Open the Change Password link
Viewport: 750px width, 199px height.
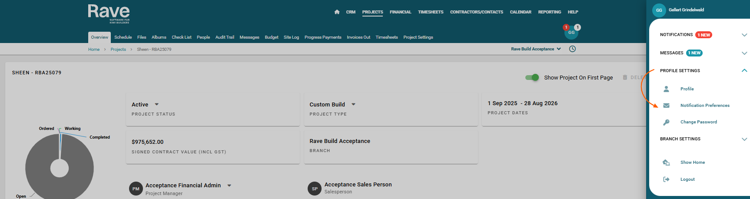(x=699, y=122)
